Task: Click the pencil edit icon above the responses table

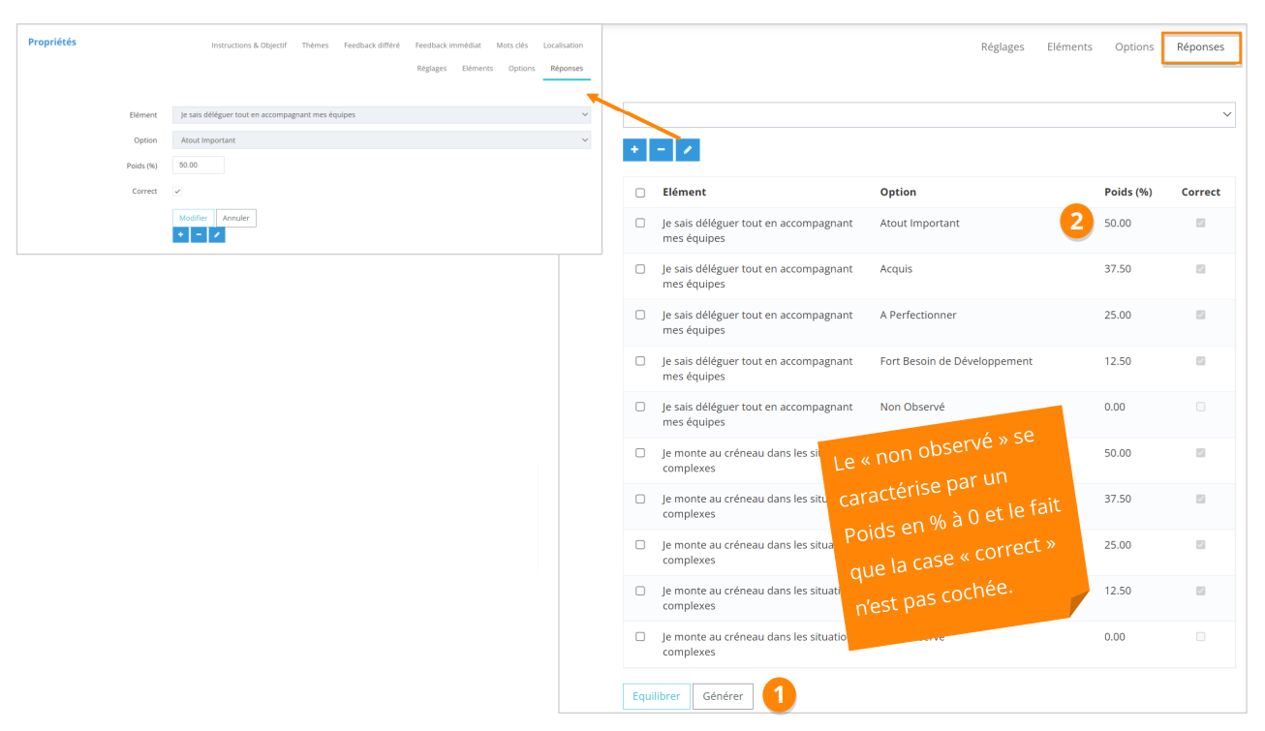Action: tap(688, 150)
